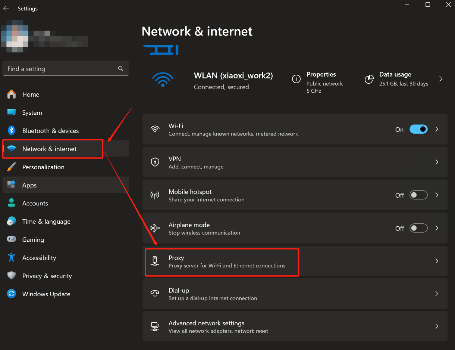
Task: Expand the Proxy settings chevron
Action: click(437, 261)
